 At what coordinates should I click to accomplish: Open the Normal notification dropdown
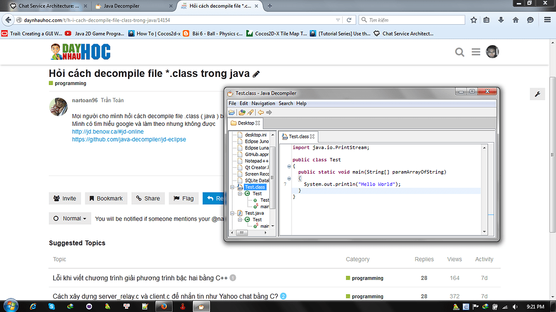pyautogui.click(x=70, y=218)
